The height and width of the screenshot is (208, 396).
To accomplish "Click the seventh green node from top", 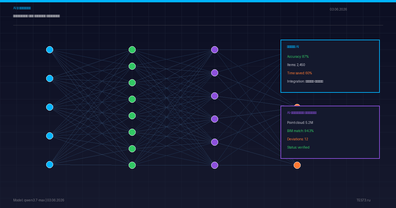I will pos(132,149).
